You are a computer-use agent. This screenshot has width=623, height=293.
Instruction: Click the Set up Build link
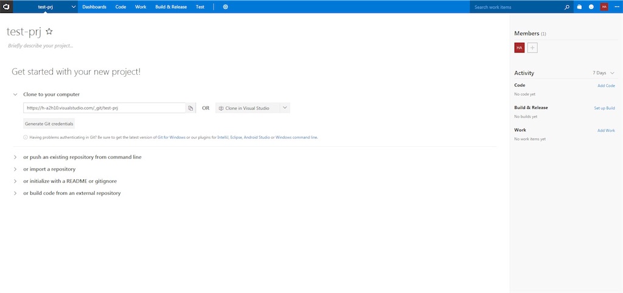(605, 108)
